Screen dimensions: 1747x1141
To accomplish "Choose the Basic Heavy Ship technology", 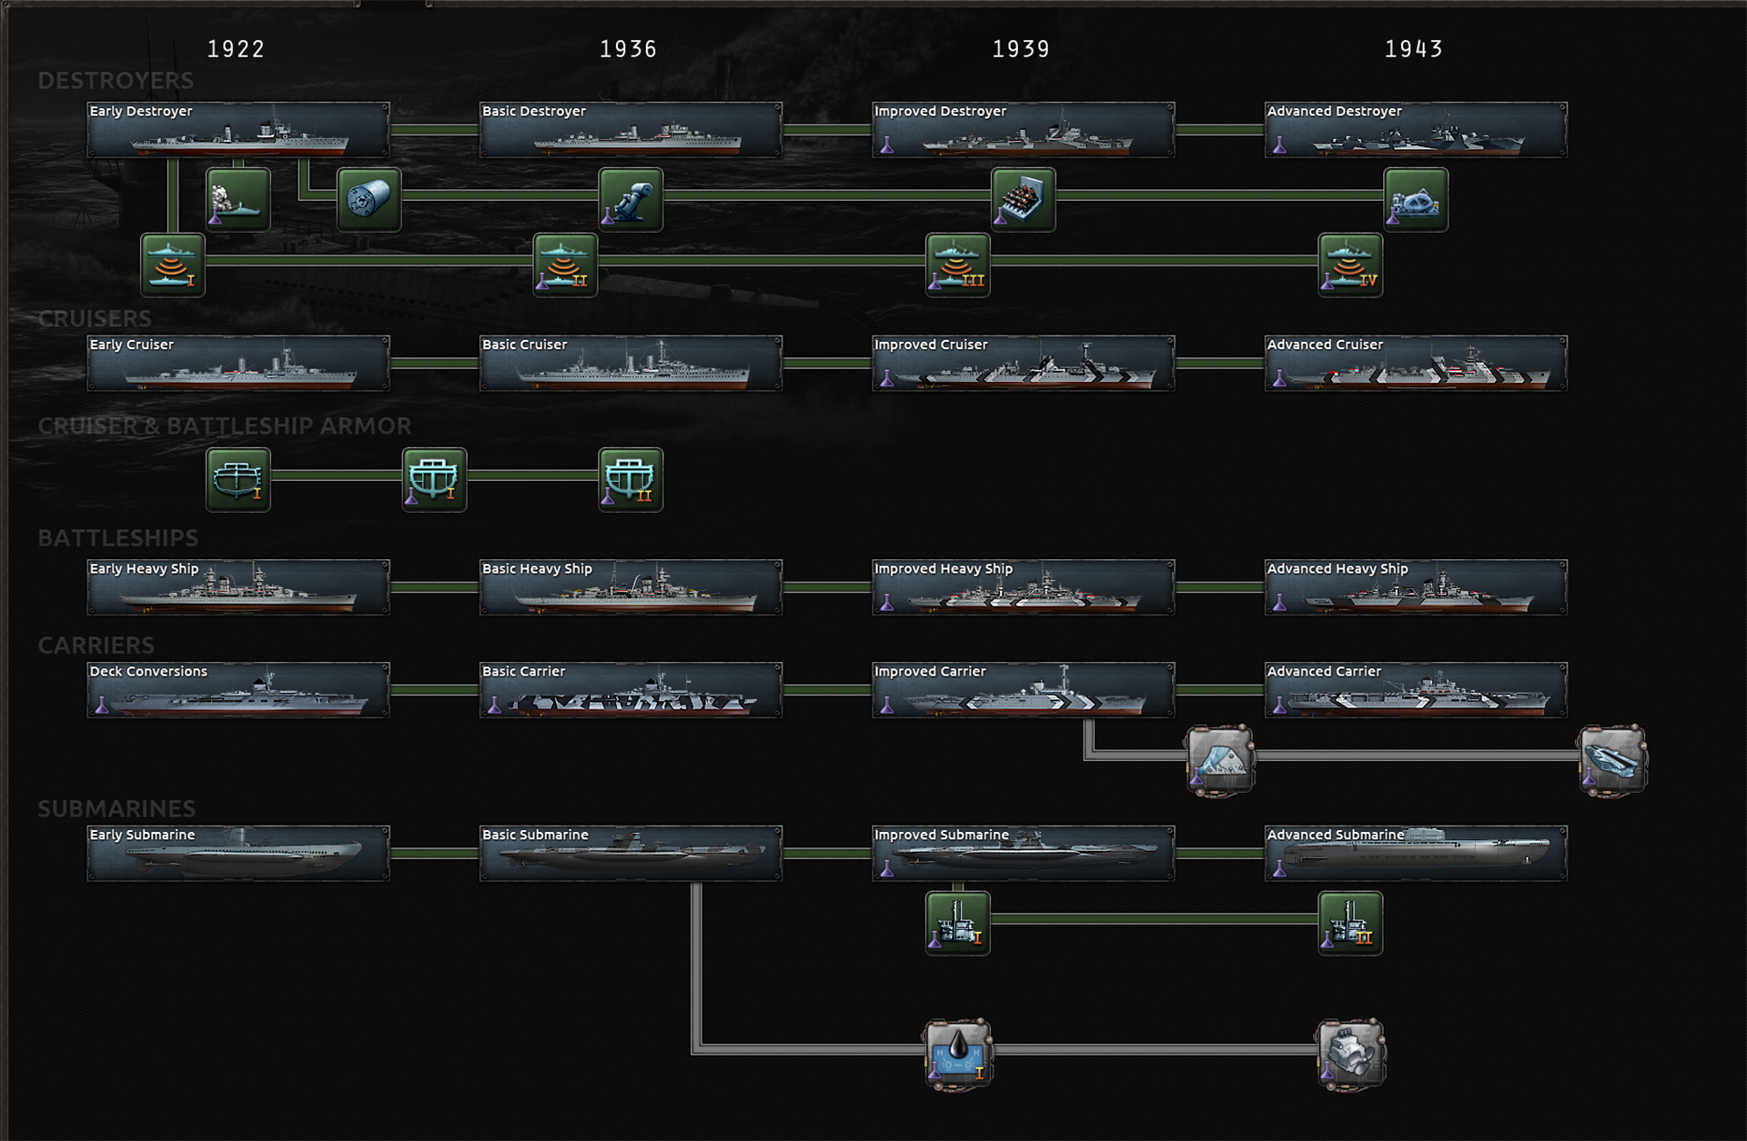I will point(631,587).
